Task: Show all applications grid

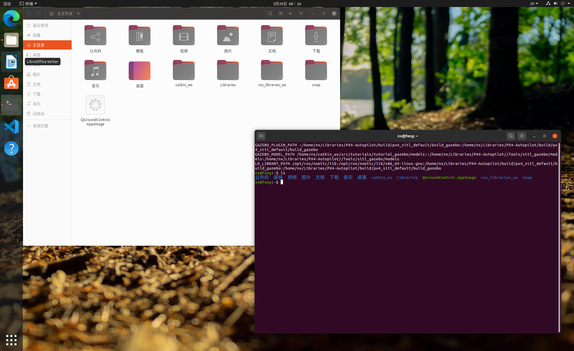Action: click(x=11, y=340)
